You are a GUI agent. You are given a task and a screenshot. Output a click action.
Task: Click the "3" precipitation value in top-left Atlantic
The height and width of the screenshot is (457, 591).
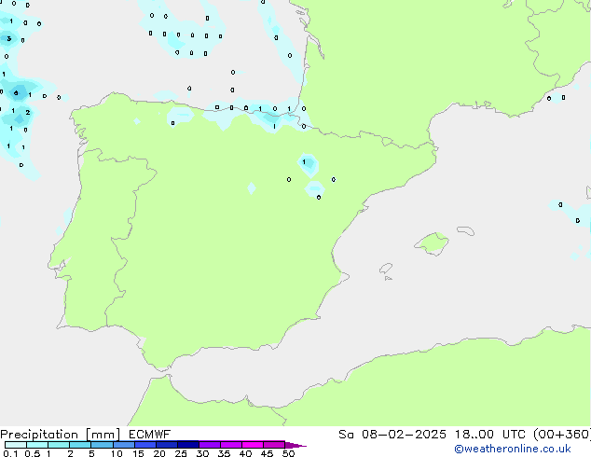(x=9, y=39)
